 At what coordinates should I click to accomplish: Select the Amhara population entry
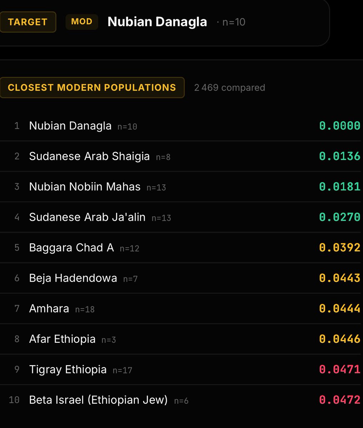point(181,308)
